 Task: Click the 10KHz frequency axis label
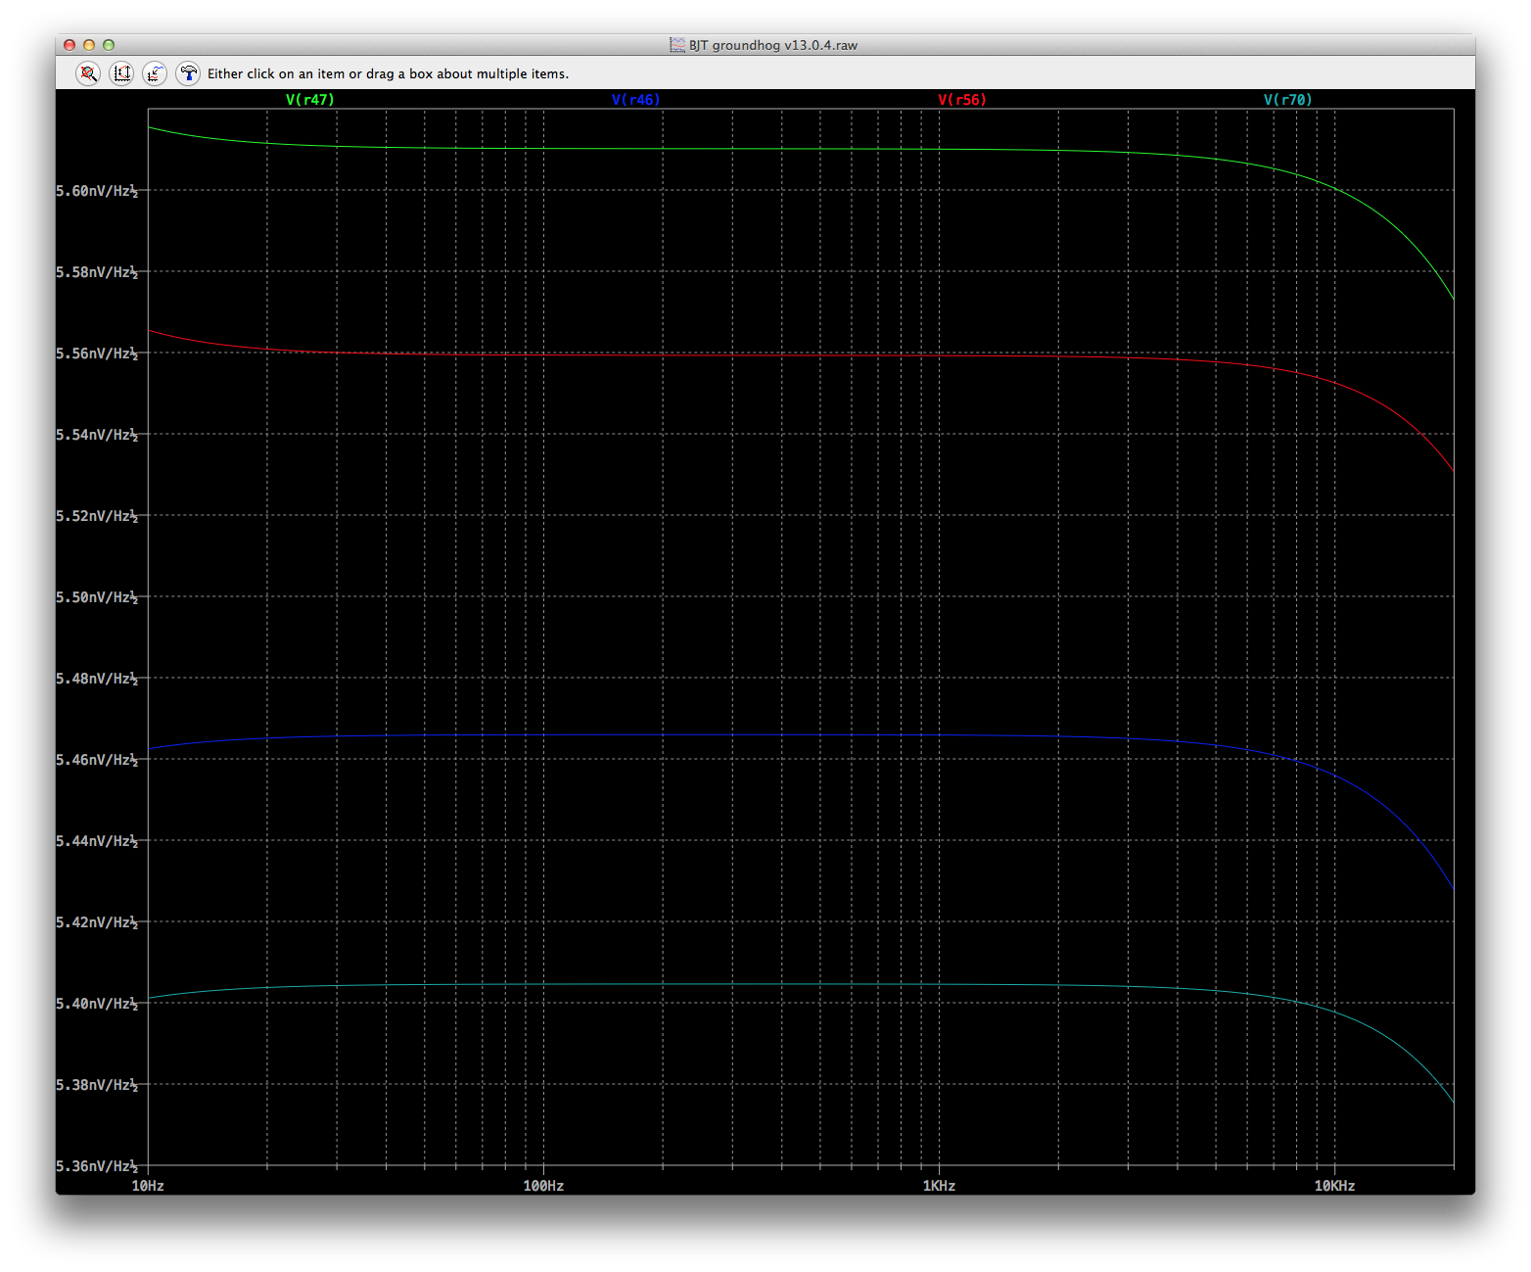(1334, 1186)
